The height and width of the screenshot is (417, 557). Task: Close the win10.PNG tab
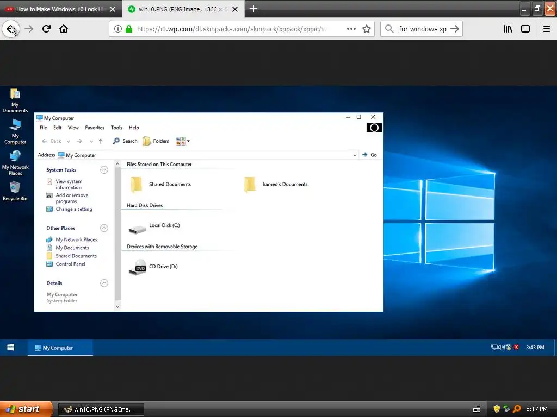[235, 9]
